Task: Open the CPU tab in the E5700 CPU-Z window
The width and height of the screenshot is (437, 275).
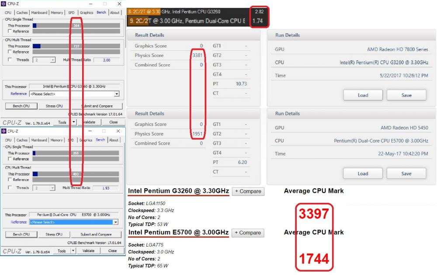Action: [x=8, y=140]
